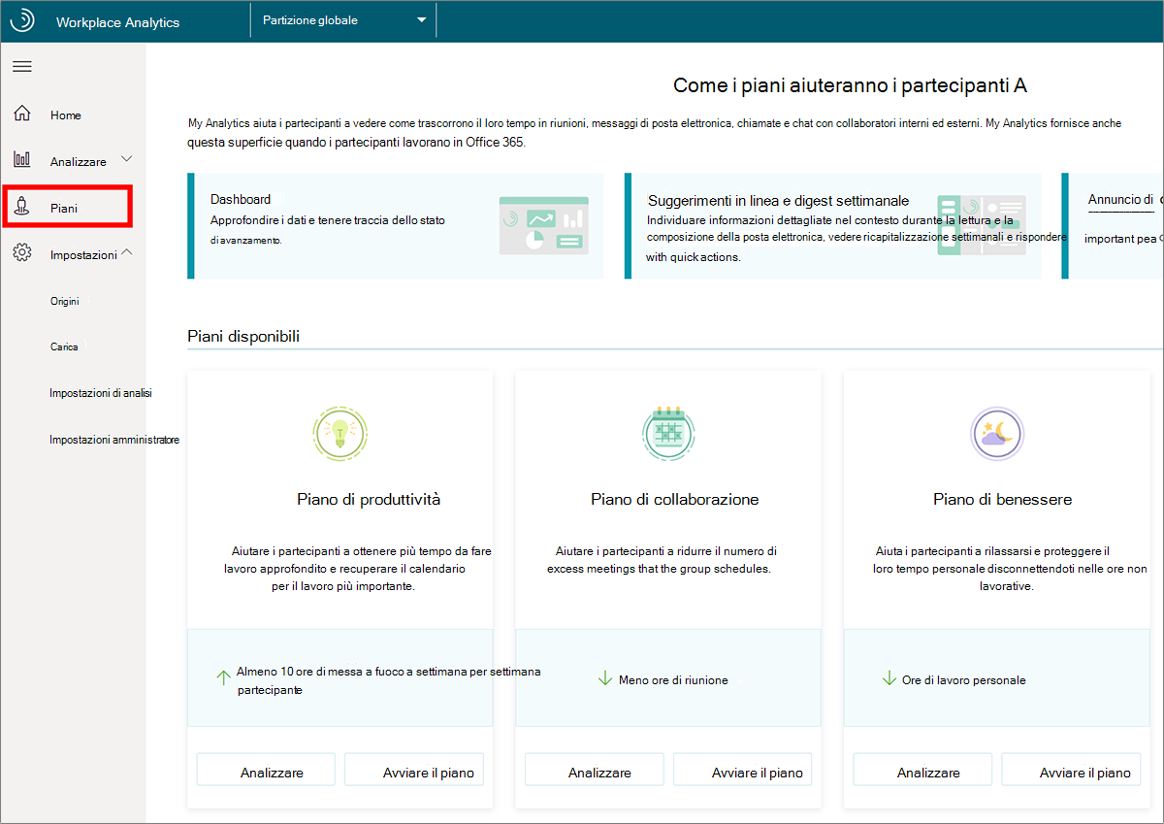Screen dimensions: 1164x824
Task: Click the Home house icon
Action: [x=22, y=114]
